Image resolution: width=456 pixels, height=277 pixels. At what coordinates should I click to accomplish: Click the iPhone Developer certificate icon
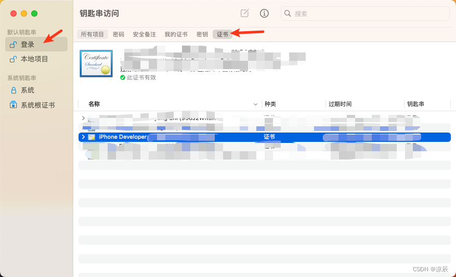pos(92,137)
